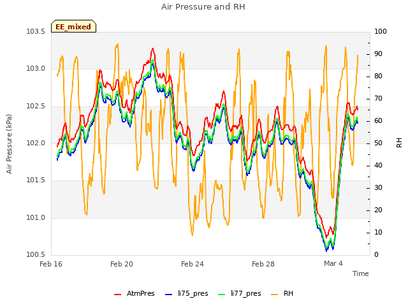The height and width of the screenshot is (306, 408).
Task: Click the orange RH legend color marker
Action: pos(274,295)
